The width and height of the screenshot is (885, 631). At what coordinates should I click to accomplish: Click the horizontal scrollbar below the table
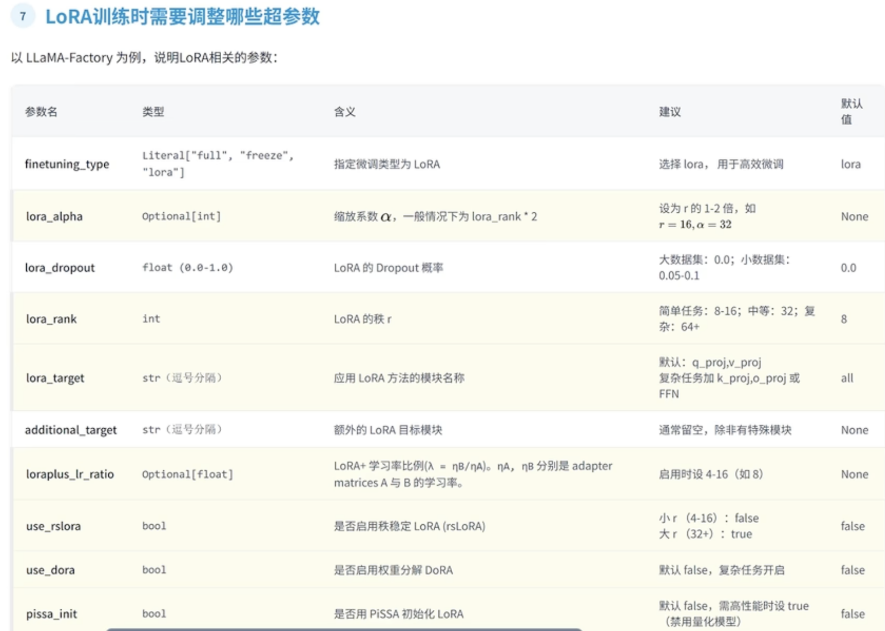(x=344, y=629)
